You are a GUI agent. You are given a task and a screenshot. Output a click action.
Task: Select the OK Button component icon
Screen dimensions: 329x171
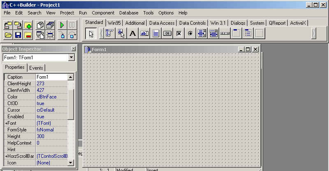pyautogui.click(x=167, y=33)
